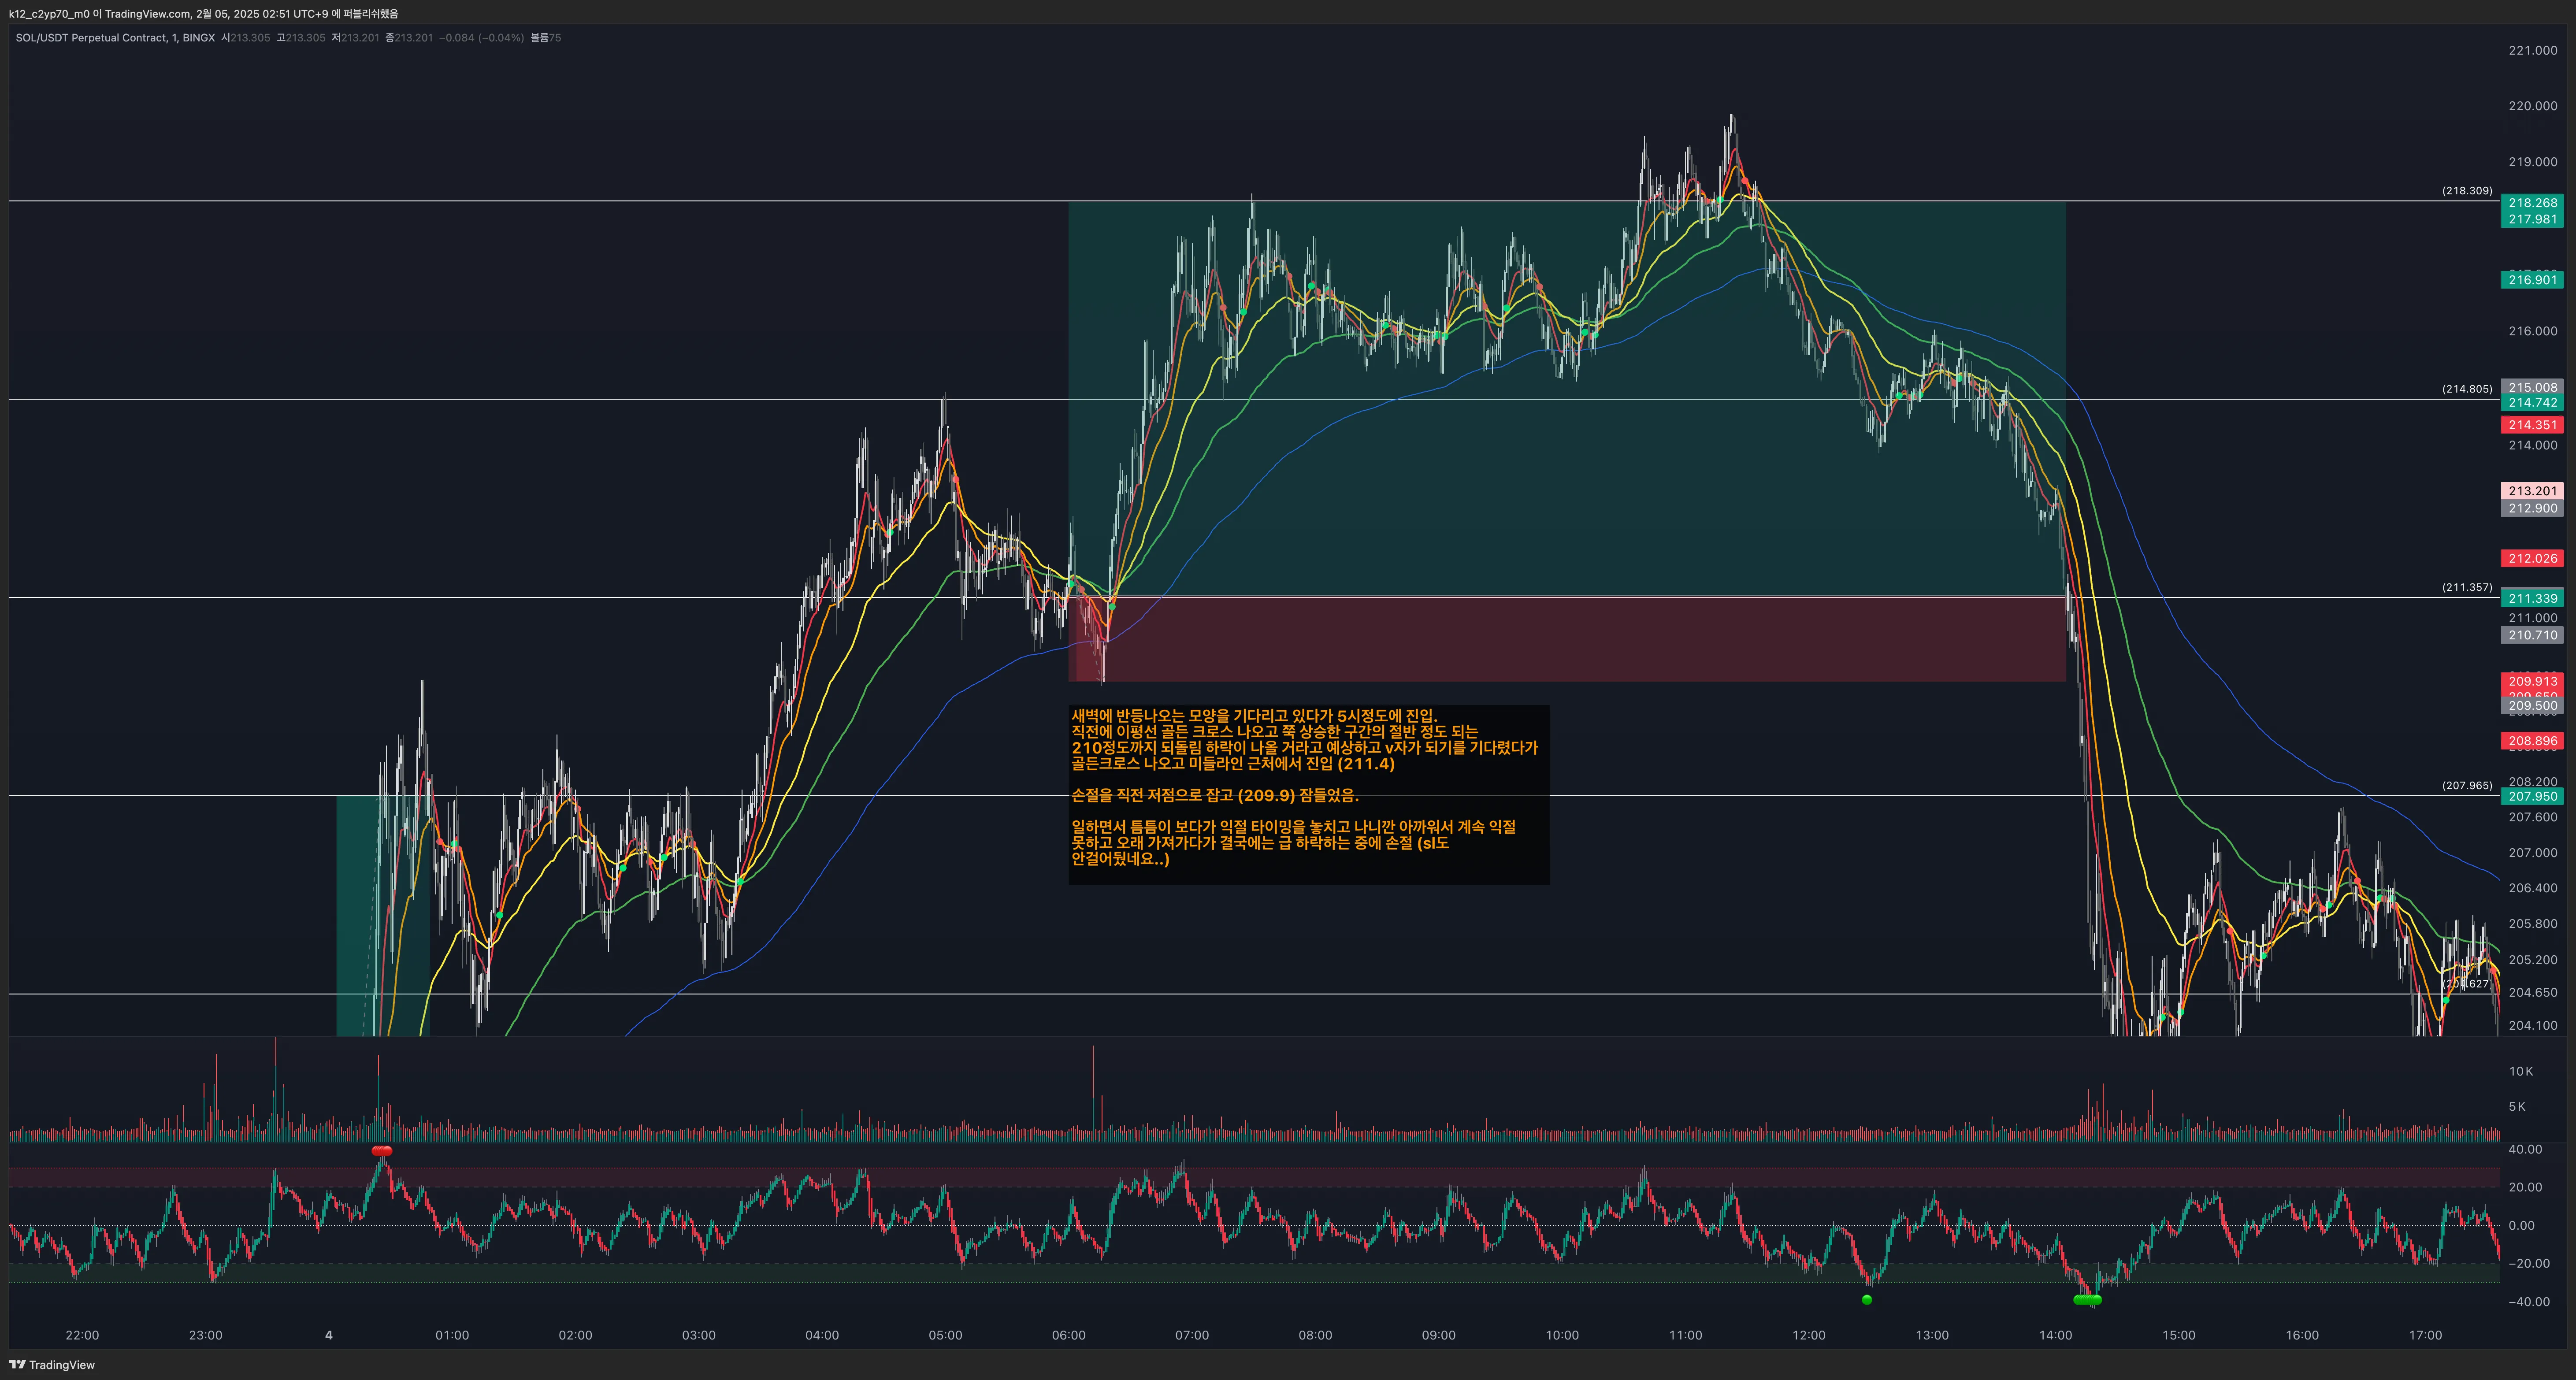Click the 219.000 price axis label

pyautogui.click(x=2532, y=162)
